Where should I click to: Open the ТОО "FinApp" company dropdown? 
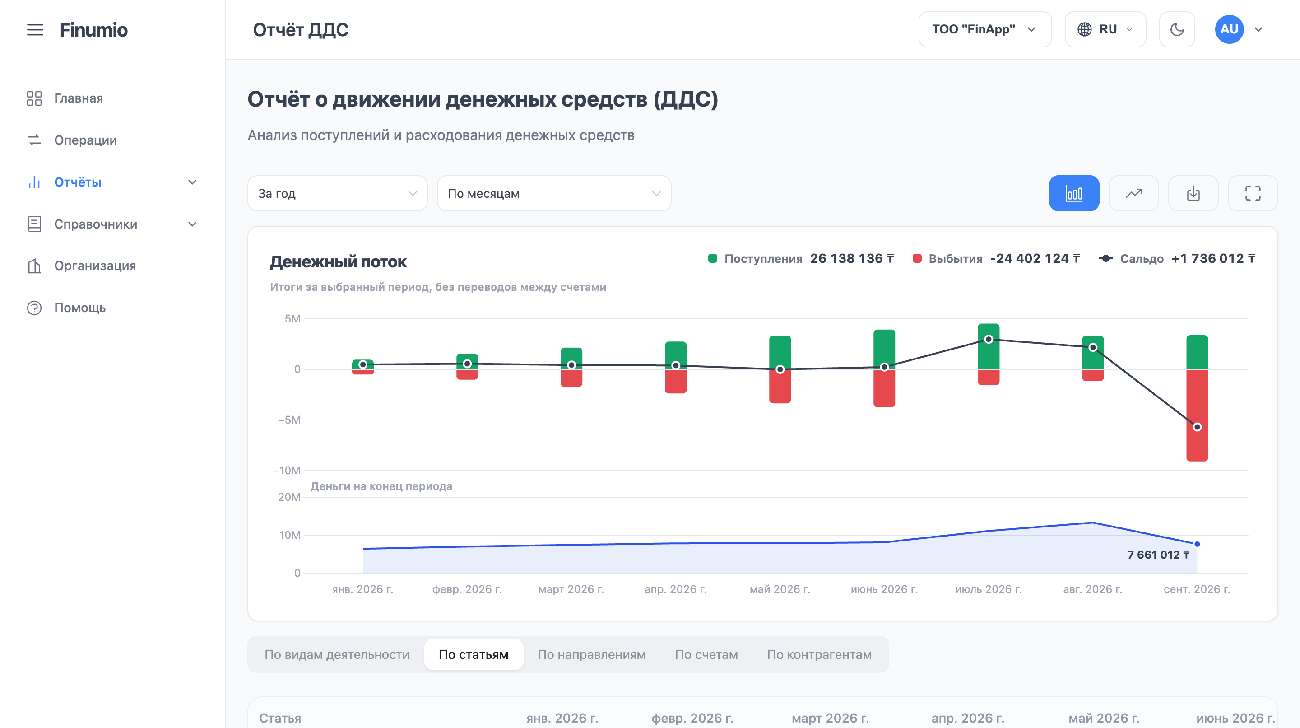pyautogui.click(x=984, y=29)
